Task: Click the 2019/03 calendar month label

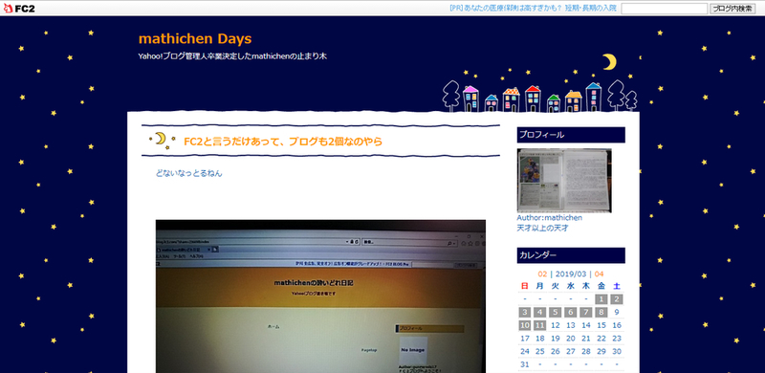Action: [571, 274]
